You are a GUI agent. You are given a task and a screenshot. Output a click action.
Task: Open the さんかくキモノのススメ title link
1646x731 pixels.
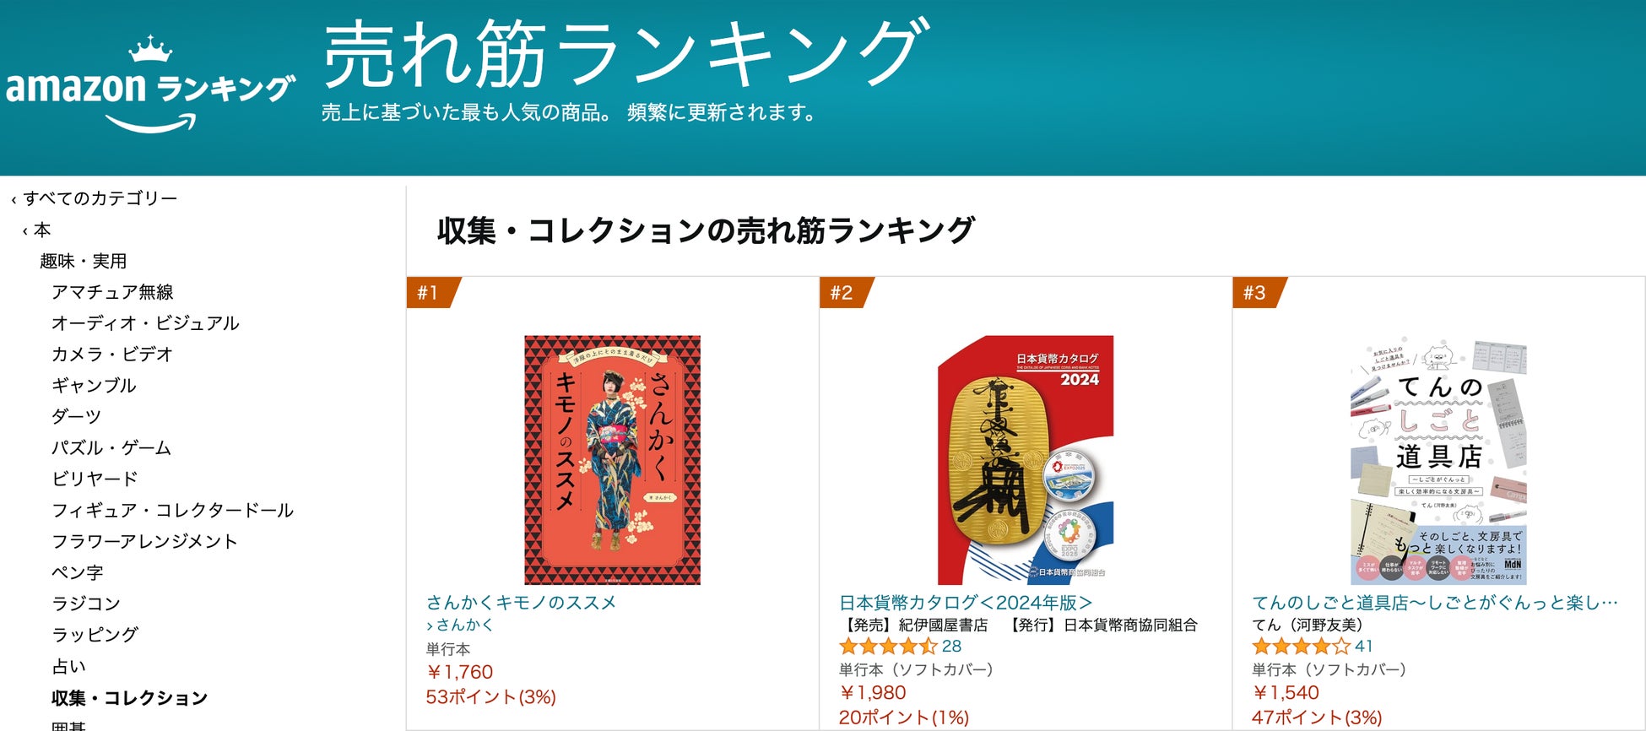[521, 602]
